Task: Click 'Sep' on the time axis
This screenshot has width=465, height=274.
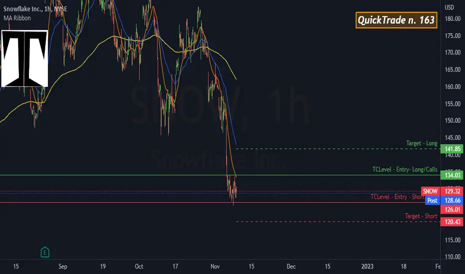Action: pos(63,267)
